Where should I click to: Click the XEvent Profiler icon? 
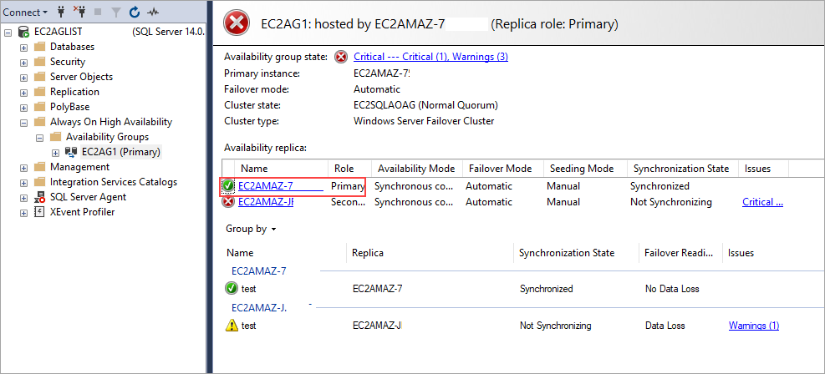(39, 212)
